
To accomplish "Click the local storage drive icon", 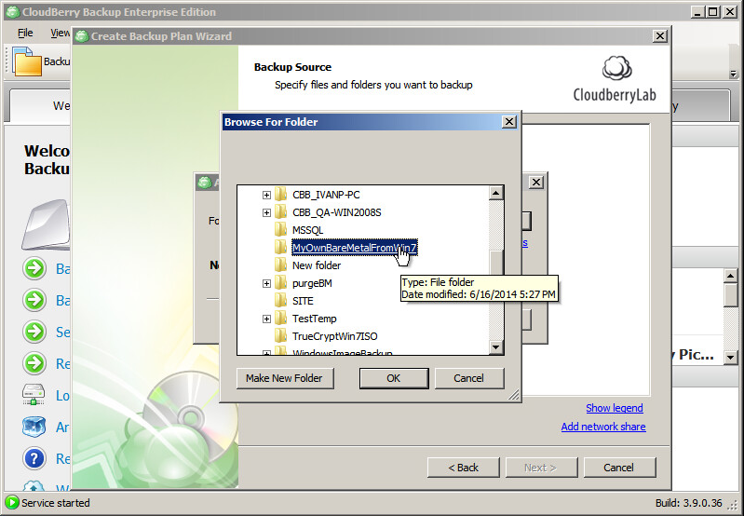I will [34, 395].
